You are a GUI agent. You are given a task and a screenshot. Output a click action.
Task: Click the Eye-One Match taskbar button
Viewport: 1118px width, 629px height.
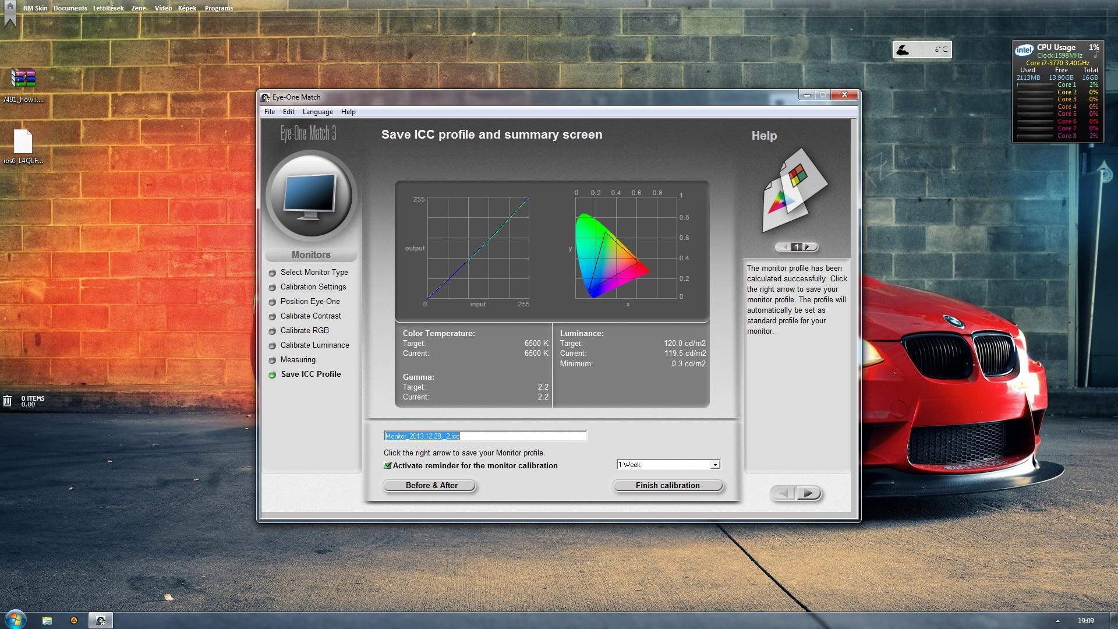(101, 620)
